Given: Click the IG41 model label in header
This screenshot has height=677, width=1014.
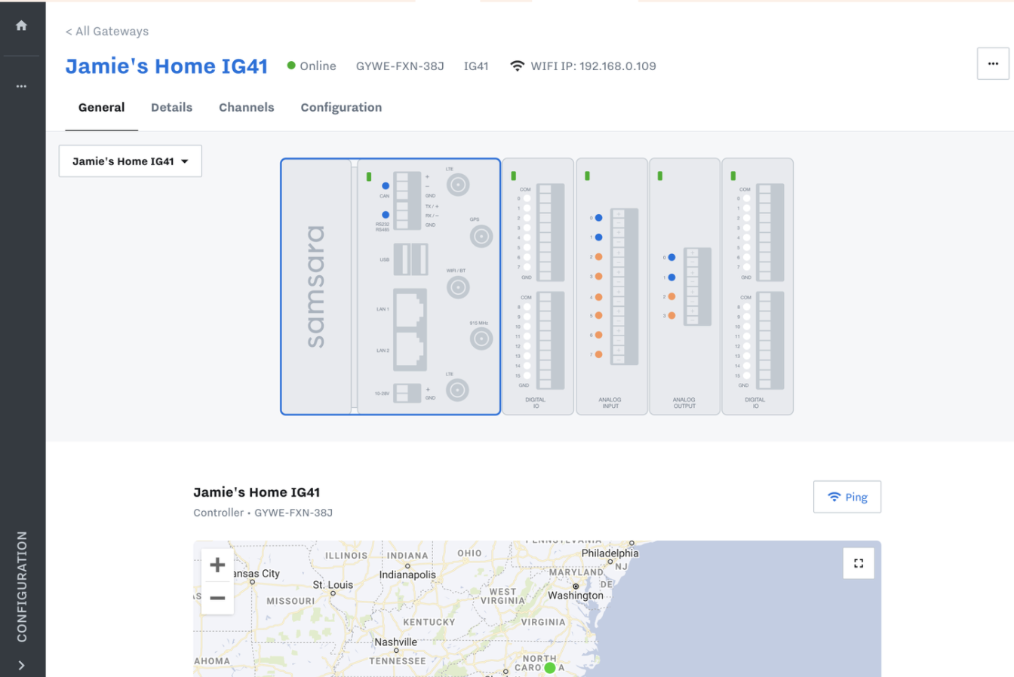Looking at the screenshot, I should pos(476,66).
